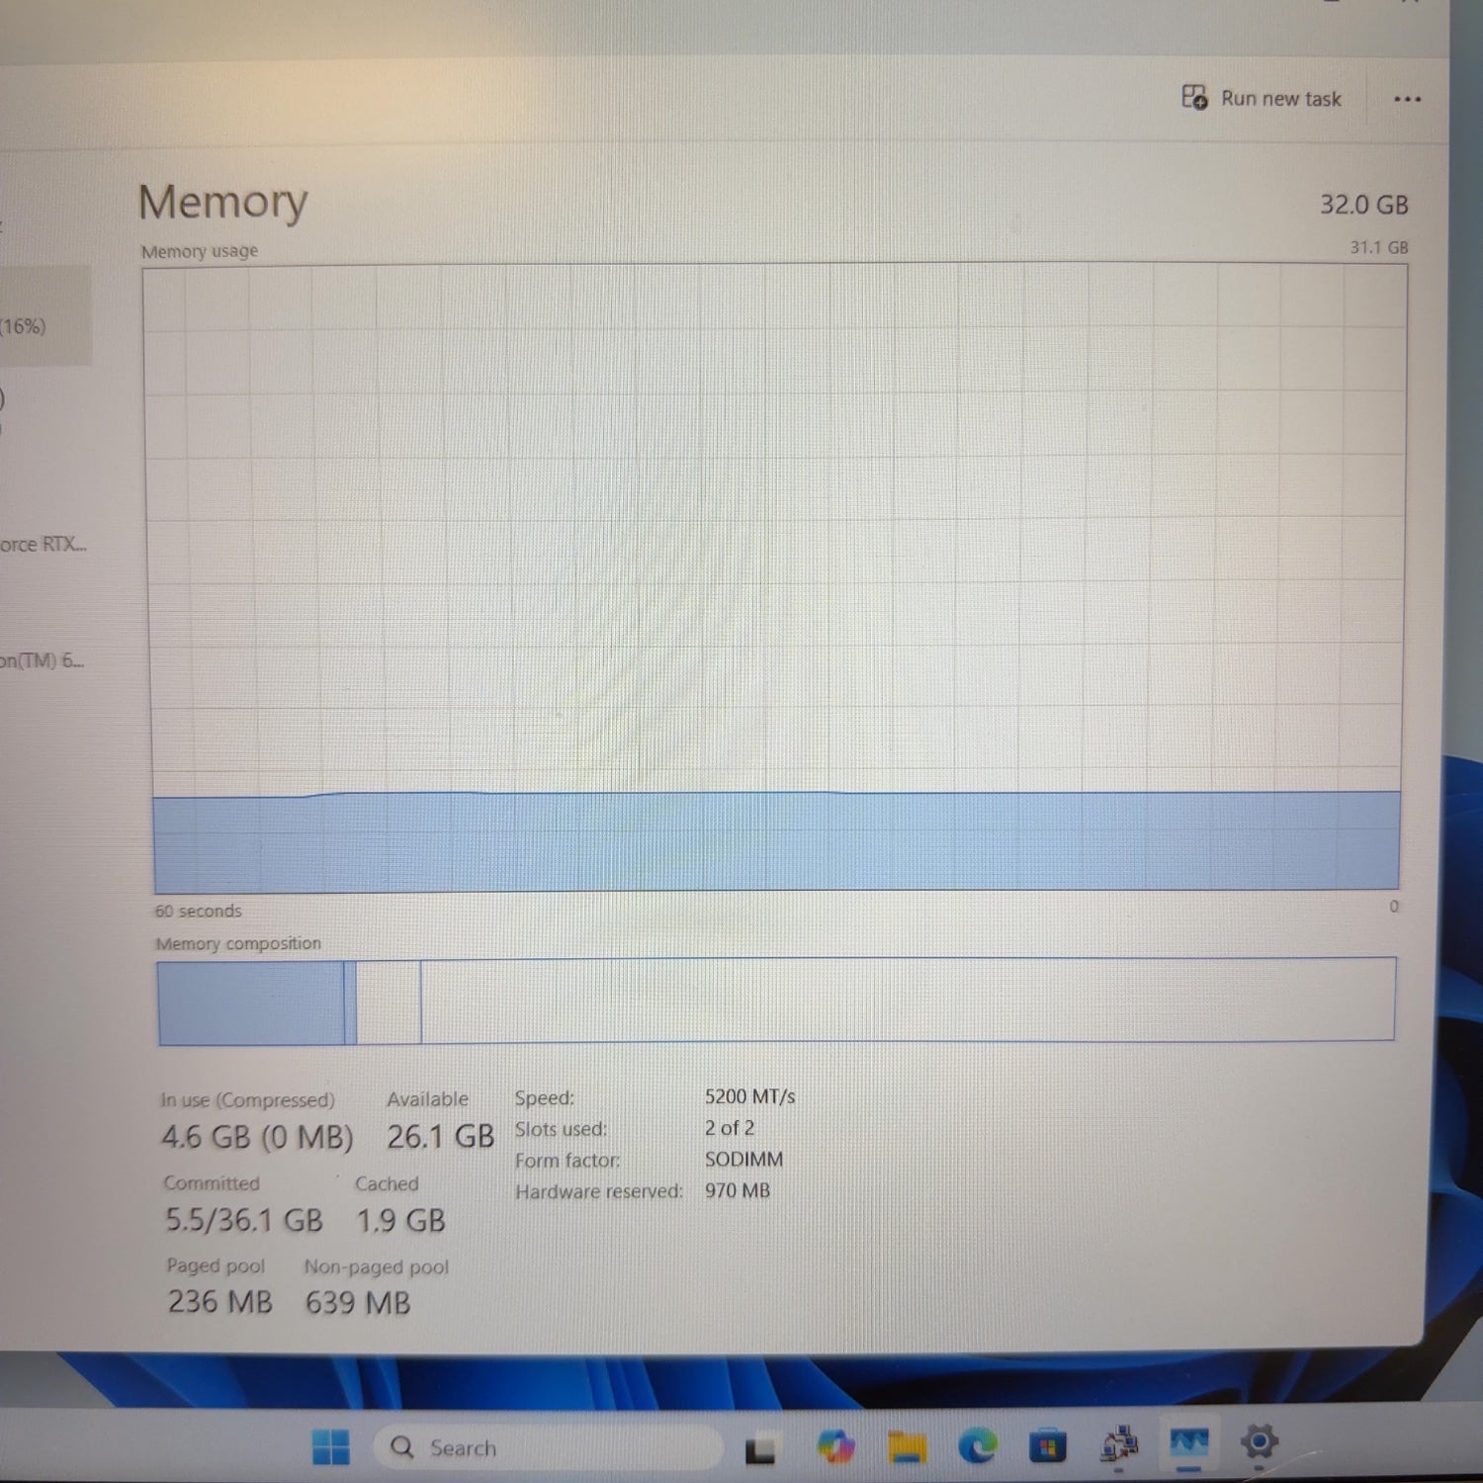Open Microsoft Edge from the taskbar
Viewport: 1483px width, 1483px height.
tap(978, 1446)
